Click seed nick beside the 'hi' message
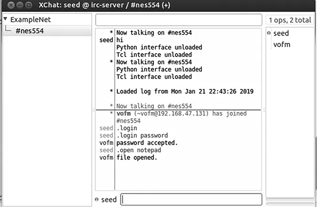Screen dimensions: 317x207 click(106, 40)
